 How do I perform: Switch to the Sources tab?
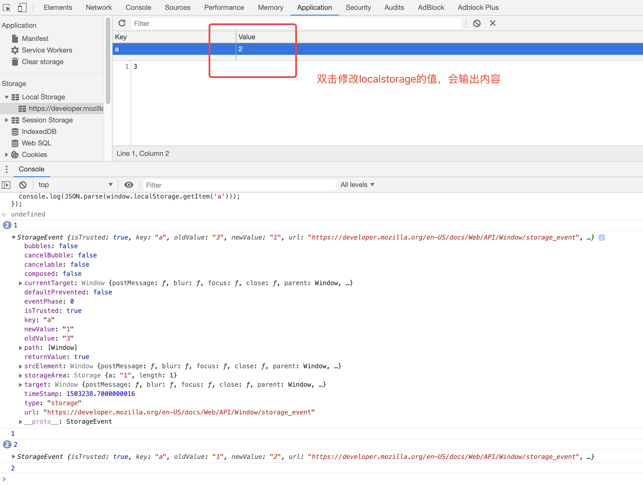(x=177, y=8)
